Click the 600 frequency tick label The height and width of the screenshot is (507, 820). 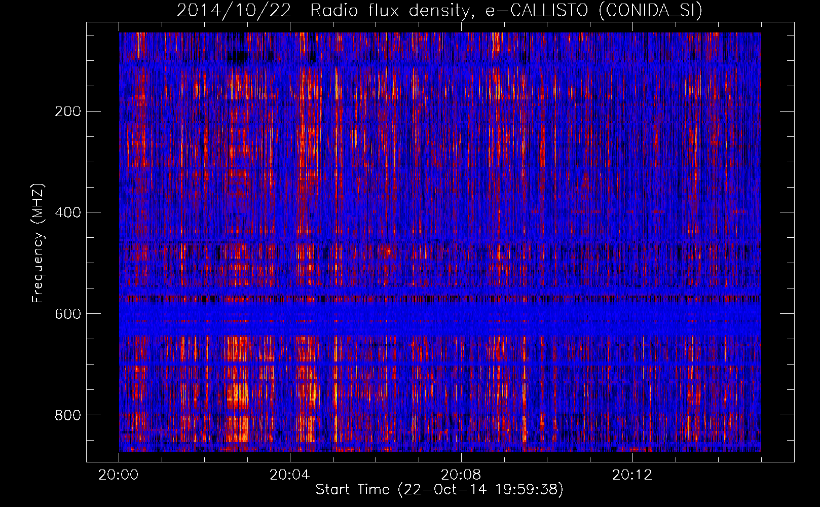[68, 314]
